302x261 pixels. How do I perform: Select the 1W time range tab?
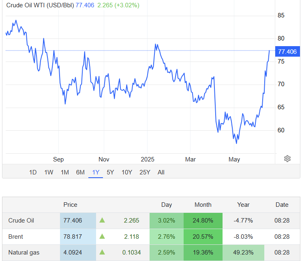pyautogui.click(x=49, y=172)
